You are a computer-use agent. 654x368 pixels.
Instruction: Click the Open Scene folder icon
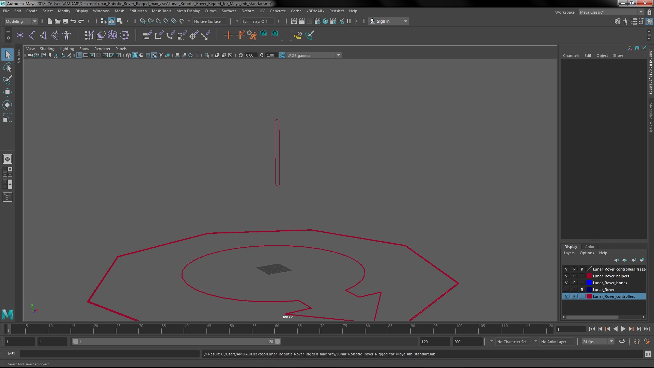point(57,21)
